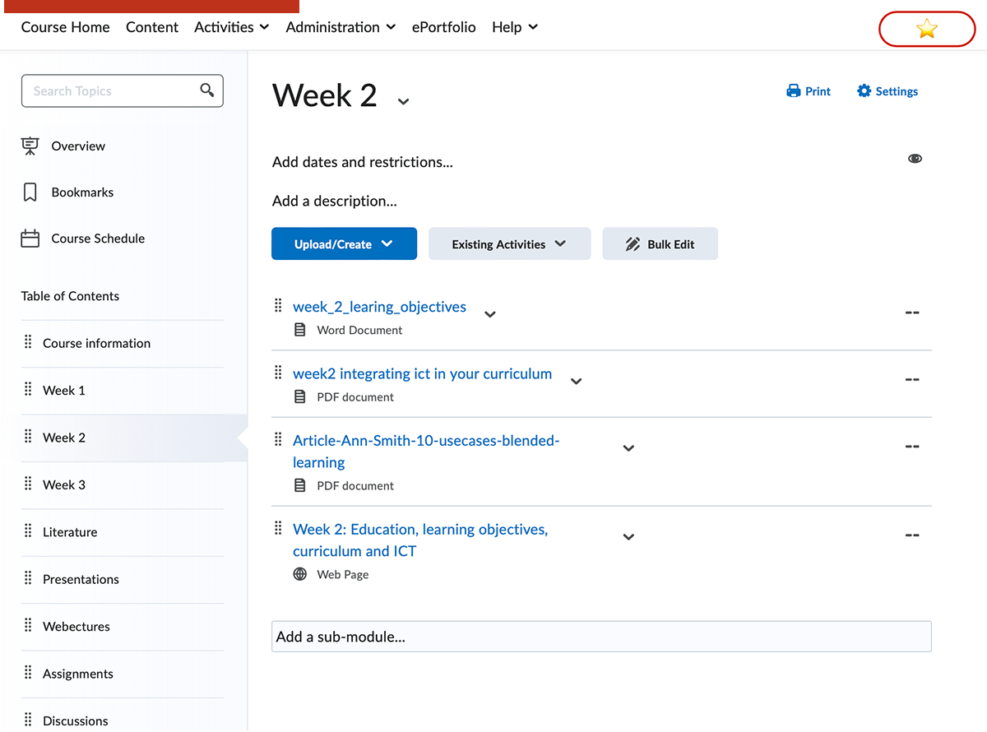Open Settings via the gear icon
This screenshot has width=987, height=732.
coord(864,91)
